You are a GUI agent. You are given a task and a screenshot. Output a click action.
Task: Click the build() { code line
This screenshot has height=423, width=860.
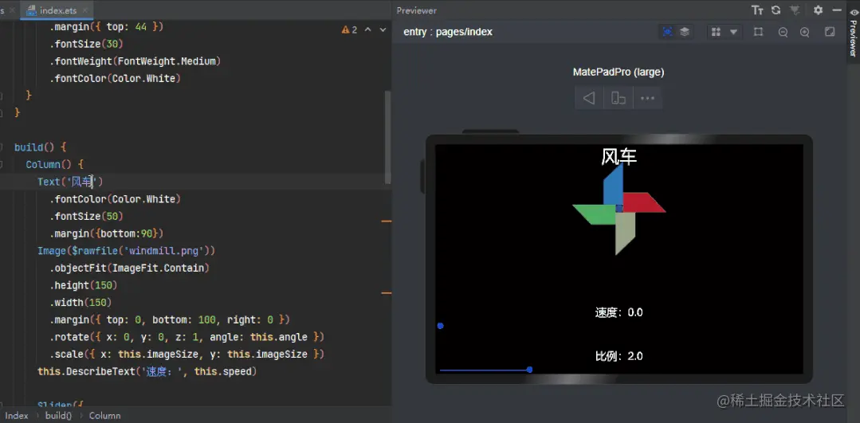40,147
